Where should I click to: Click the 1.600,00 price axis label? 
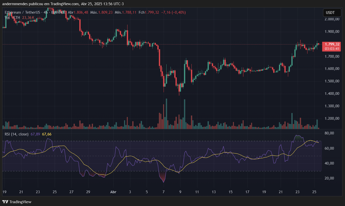[332, 69]
